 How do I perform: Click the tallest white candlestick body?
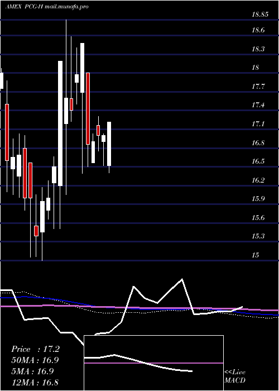(60, 123)
